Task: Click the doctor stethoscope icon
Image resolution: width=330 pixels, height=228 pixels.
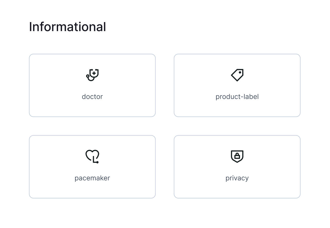Action: click(92, 75)
